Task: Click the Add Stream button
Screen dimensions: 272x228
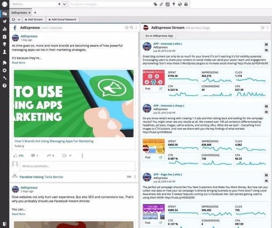Action: pyautogui.click(x=34, y=20)
